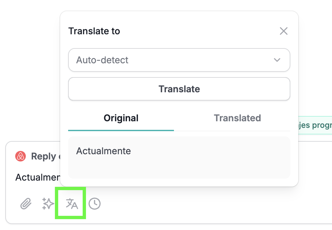Open the clock schedule message icon

(x=95, y=204)
